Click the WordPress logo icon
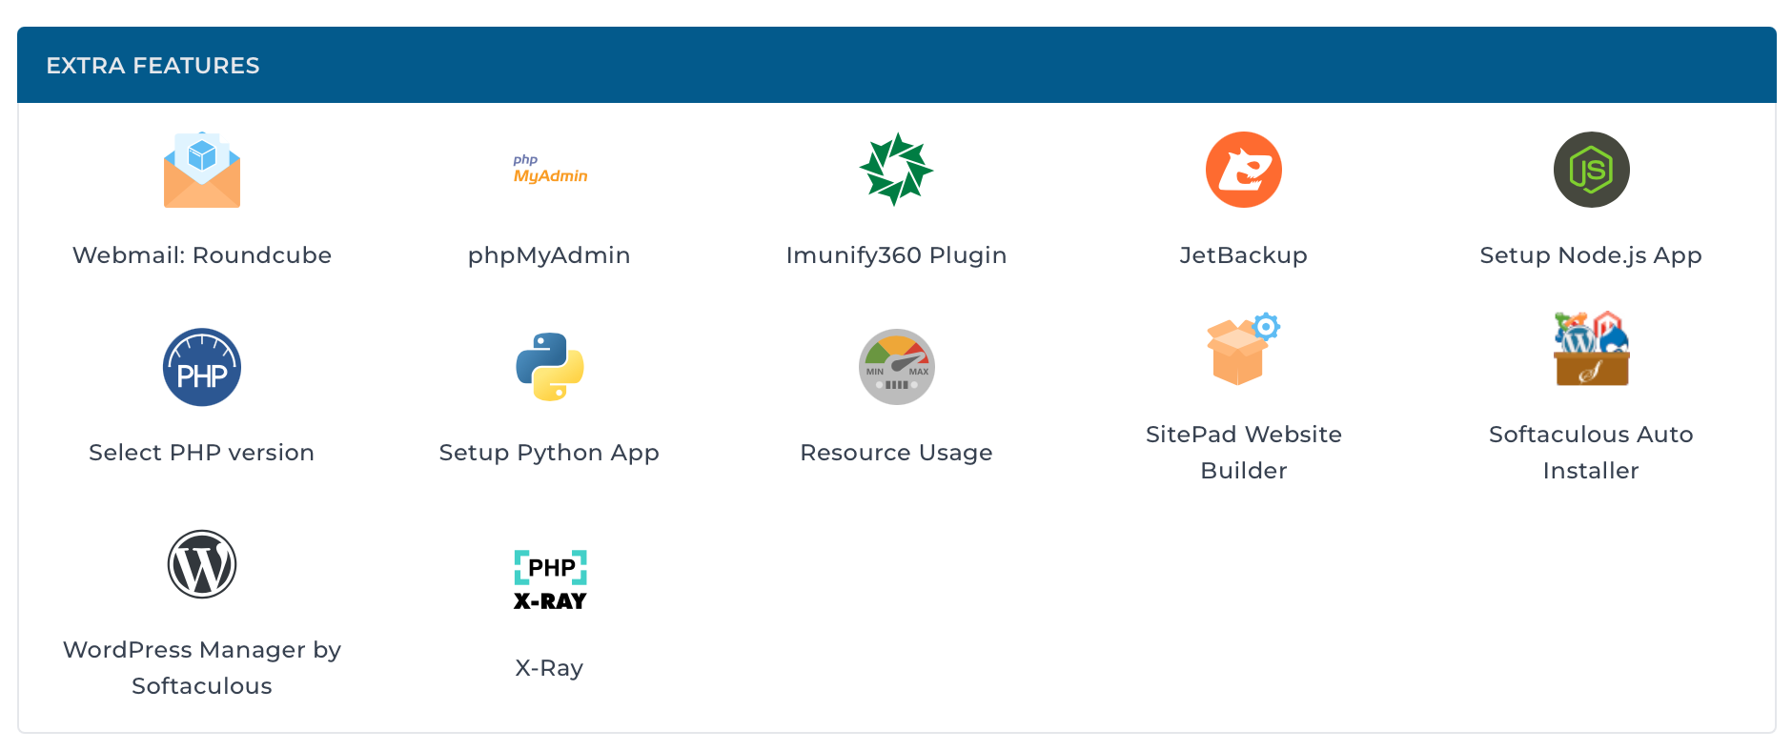 (202, 564)
